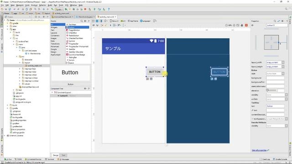This screenshot has width=292, height=164.
Task: Open the onClick dropdown in Properties
Action: [286, 99]
